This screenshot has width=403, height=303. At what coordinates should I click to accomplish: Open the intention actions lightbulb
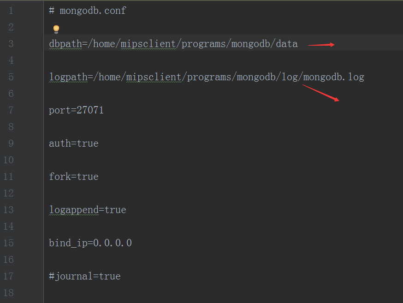pos(55,29)
